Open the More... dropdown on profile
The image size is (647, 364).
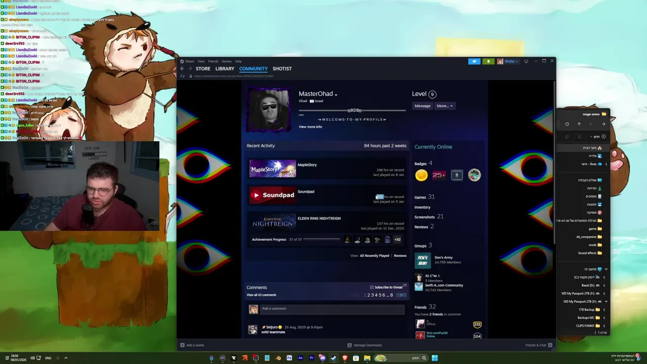(445, 106)
